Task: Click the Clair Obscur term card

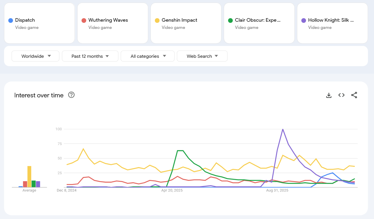Action: [x=259, y=23]
